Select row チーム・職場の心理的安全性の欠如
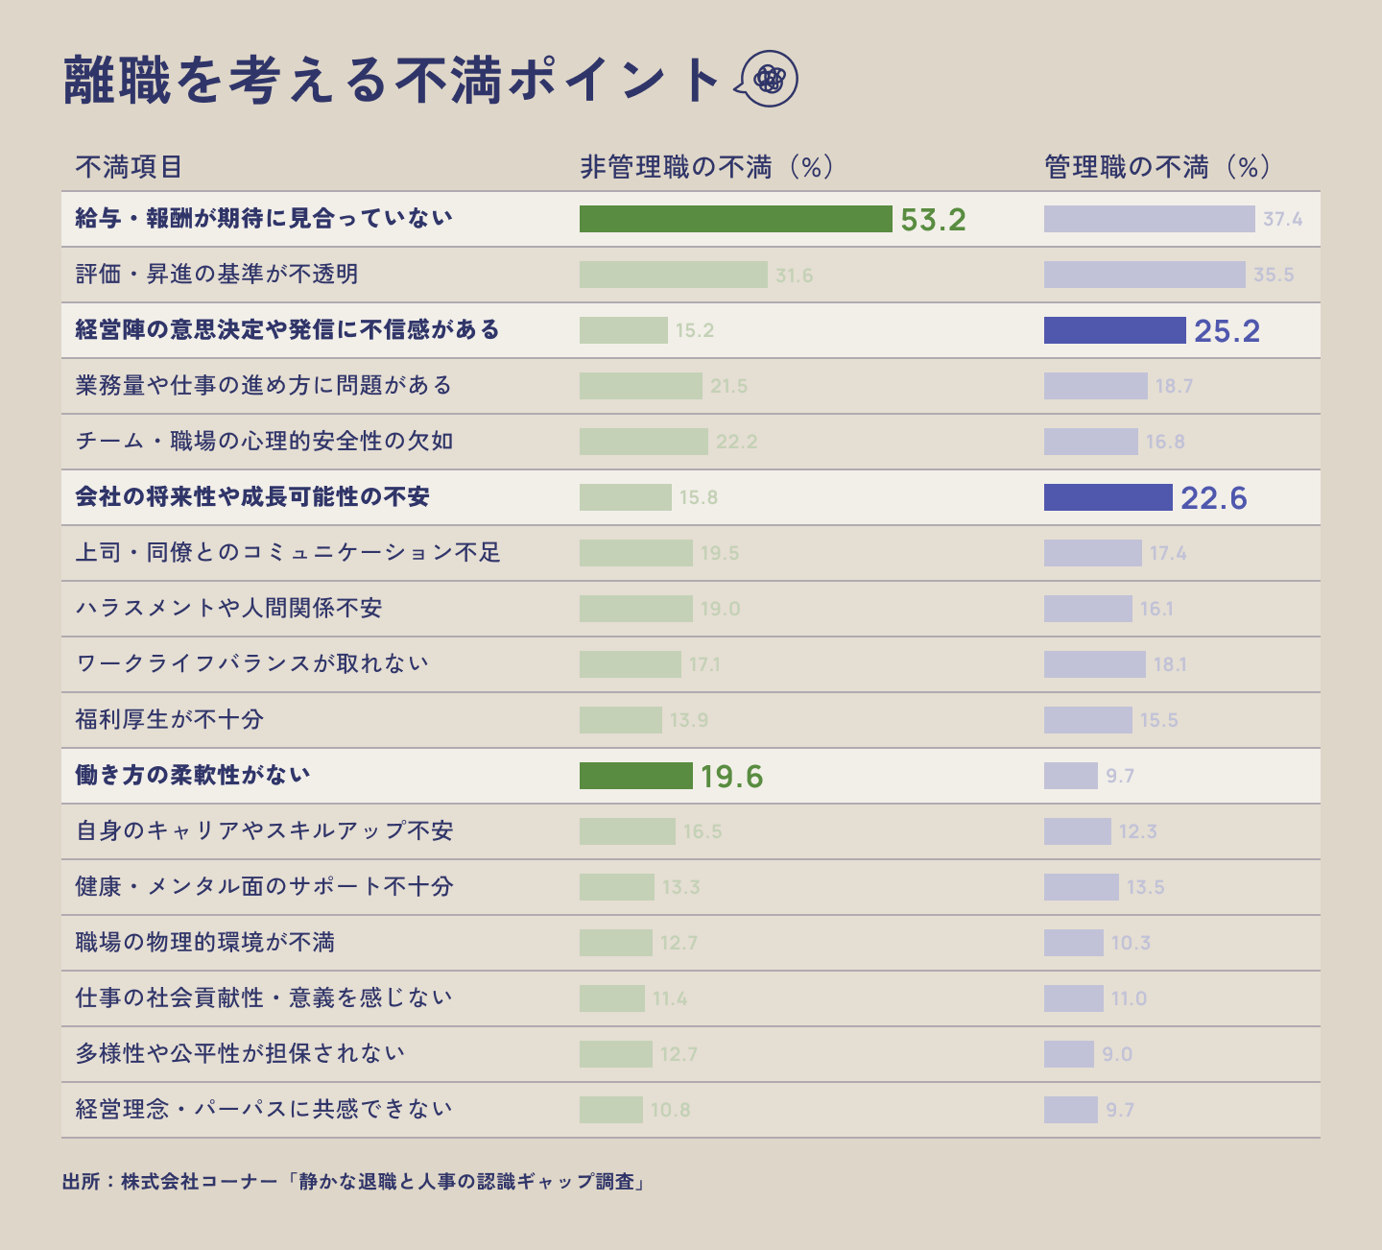Image resolution: width=1382 pixels, height=1250 pixels. 691,442
